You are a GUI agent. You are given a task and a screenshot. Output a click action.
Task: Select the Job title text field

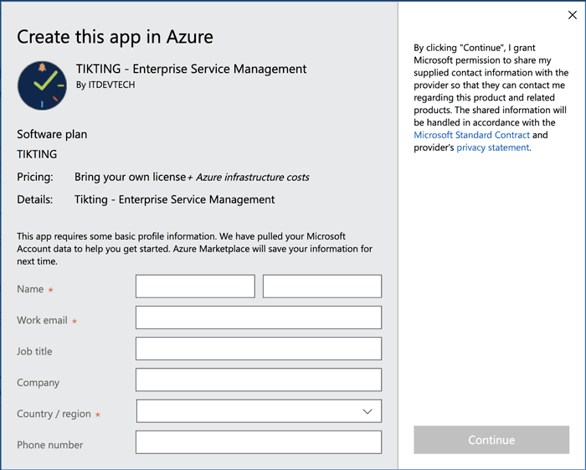coord(259,349)
